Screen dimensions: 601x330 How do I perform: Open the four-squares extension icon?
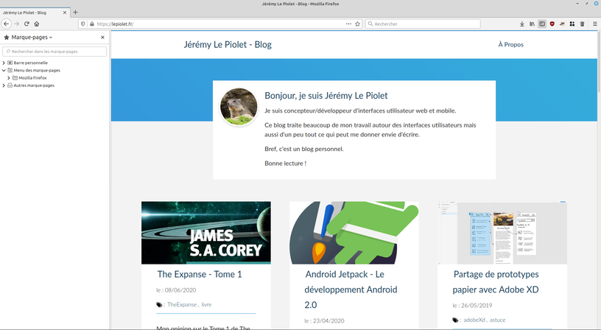[572, 24]
